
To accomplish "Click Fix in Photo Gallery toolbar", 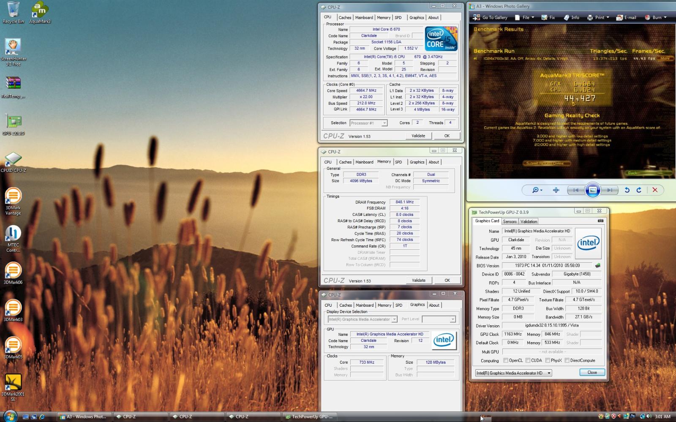I will 548,17.
